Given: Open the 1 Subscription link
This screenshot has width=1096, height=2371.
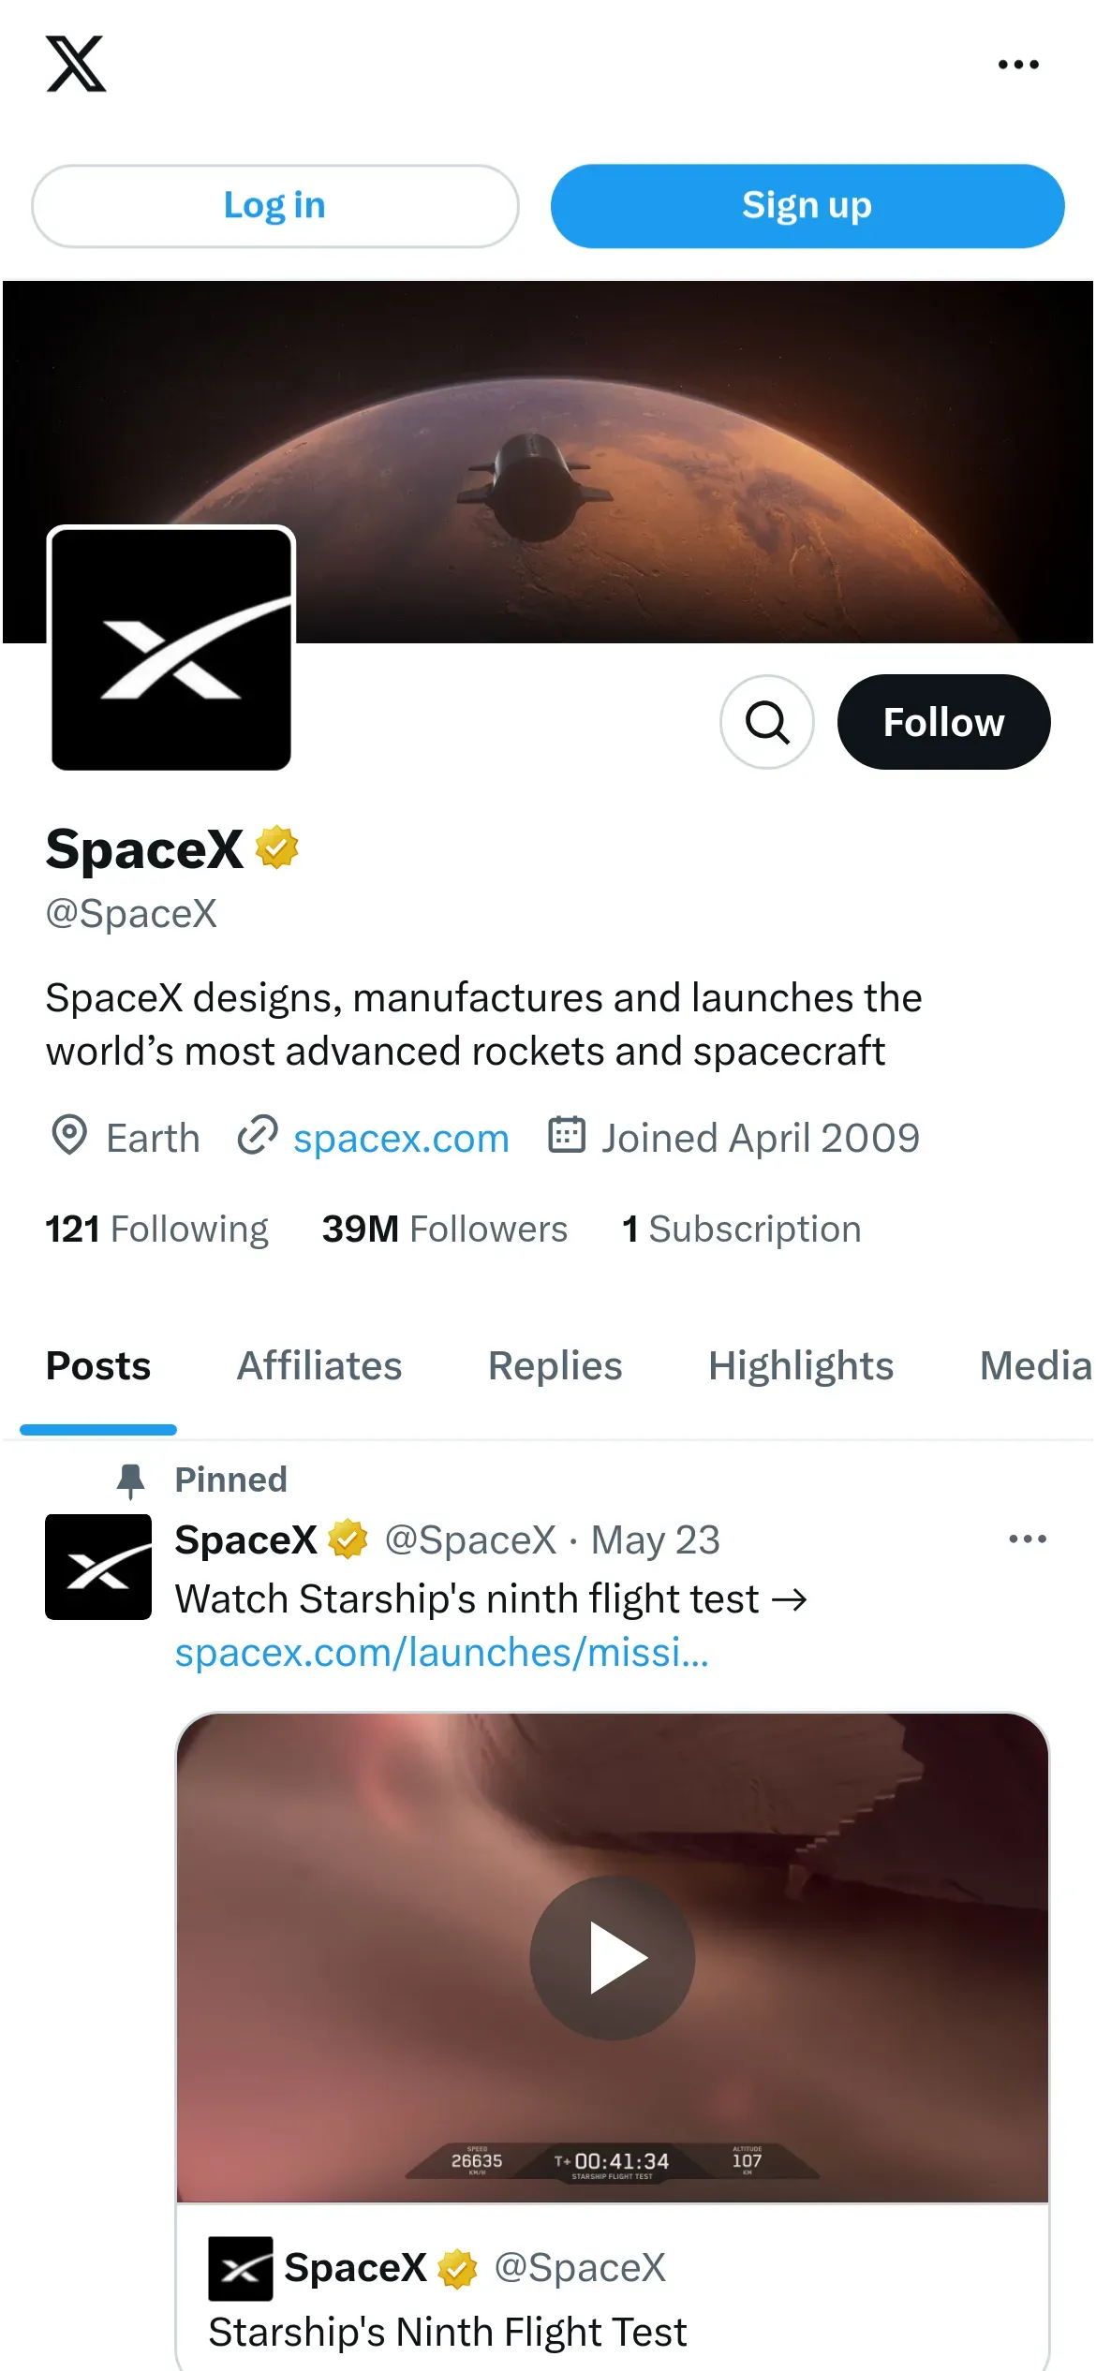Looking at the screenshot, I should (x=741, y=1230).
